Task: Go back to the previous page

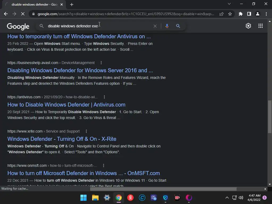Action: pos(6,14)
